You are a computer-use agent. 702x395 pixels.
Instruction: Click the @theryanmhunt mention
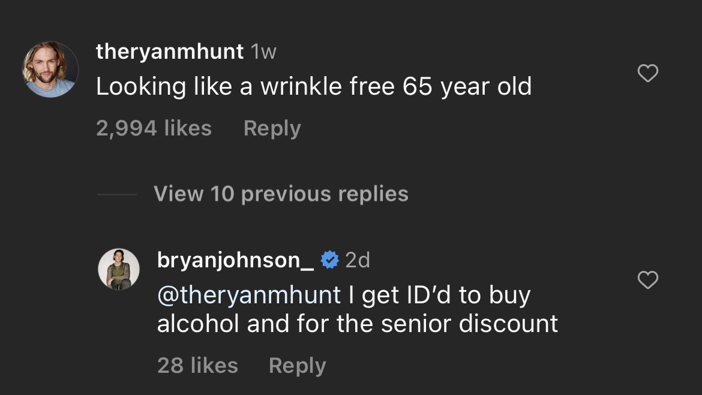tap(248, 295)
